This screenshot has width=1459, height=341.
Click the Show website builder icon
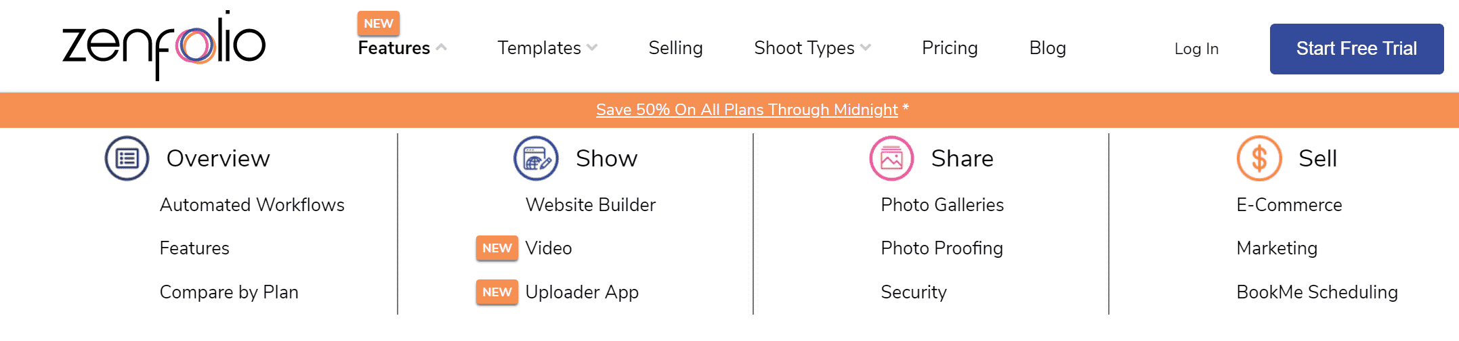tap(536, 158)
